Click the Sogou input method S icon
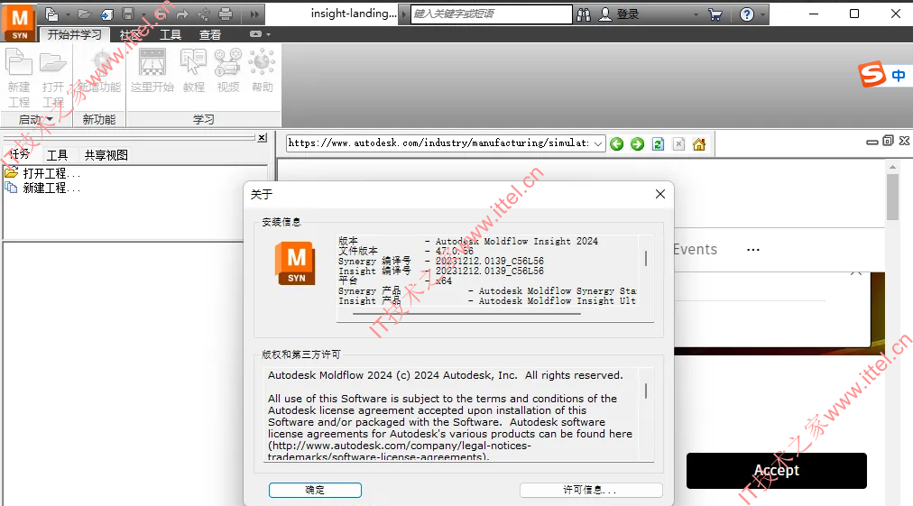The width and height of the screenshot is (913, 506). tap(872, 75)
